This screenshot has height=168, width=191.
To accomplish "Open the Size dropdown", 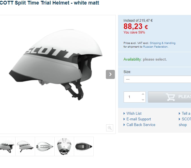I will tap(157, 79).
